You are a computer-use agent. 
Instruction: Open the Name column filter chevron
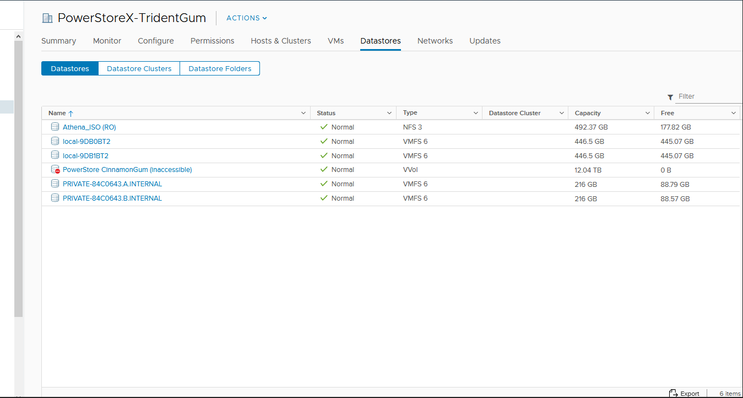point(303,113)
